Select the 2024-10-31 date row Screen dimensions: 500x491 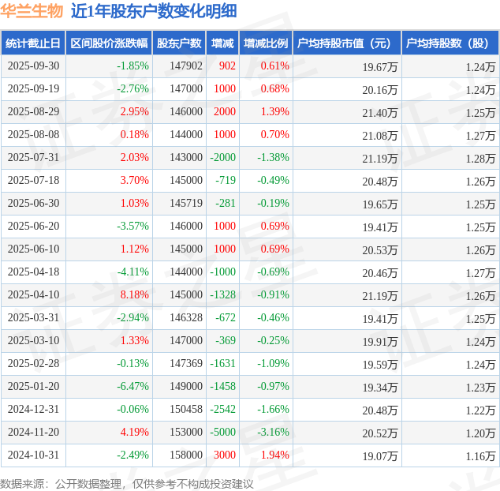pos(33,455)
